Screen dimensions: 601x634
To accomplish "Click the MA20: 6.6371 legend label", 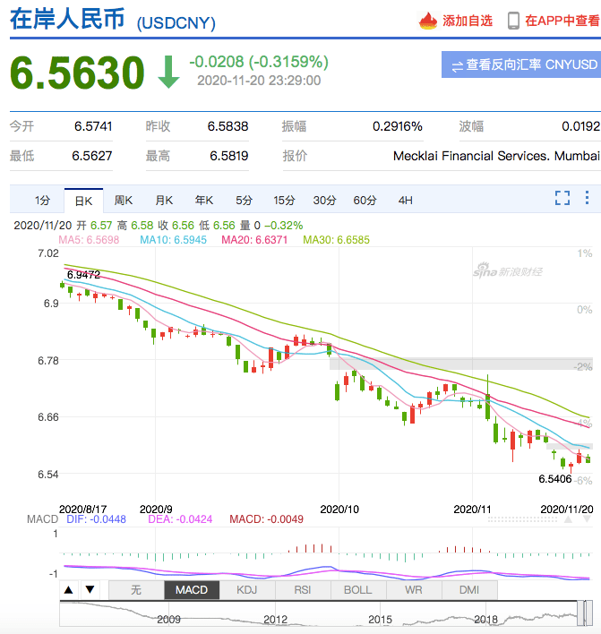I will [x=254, y=240].
